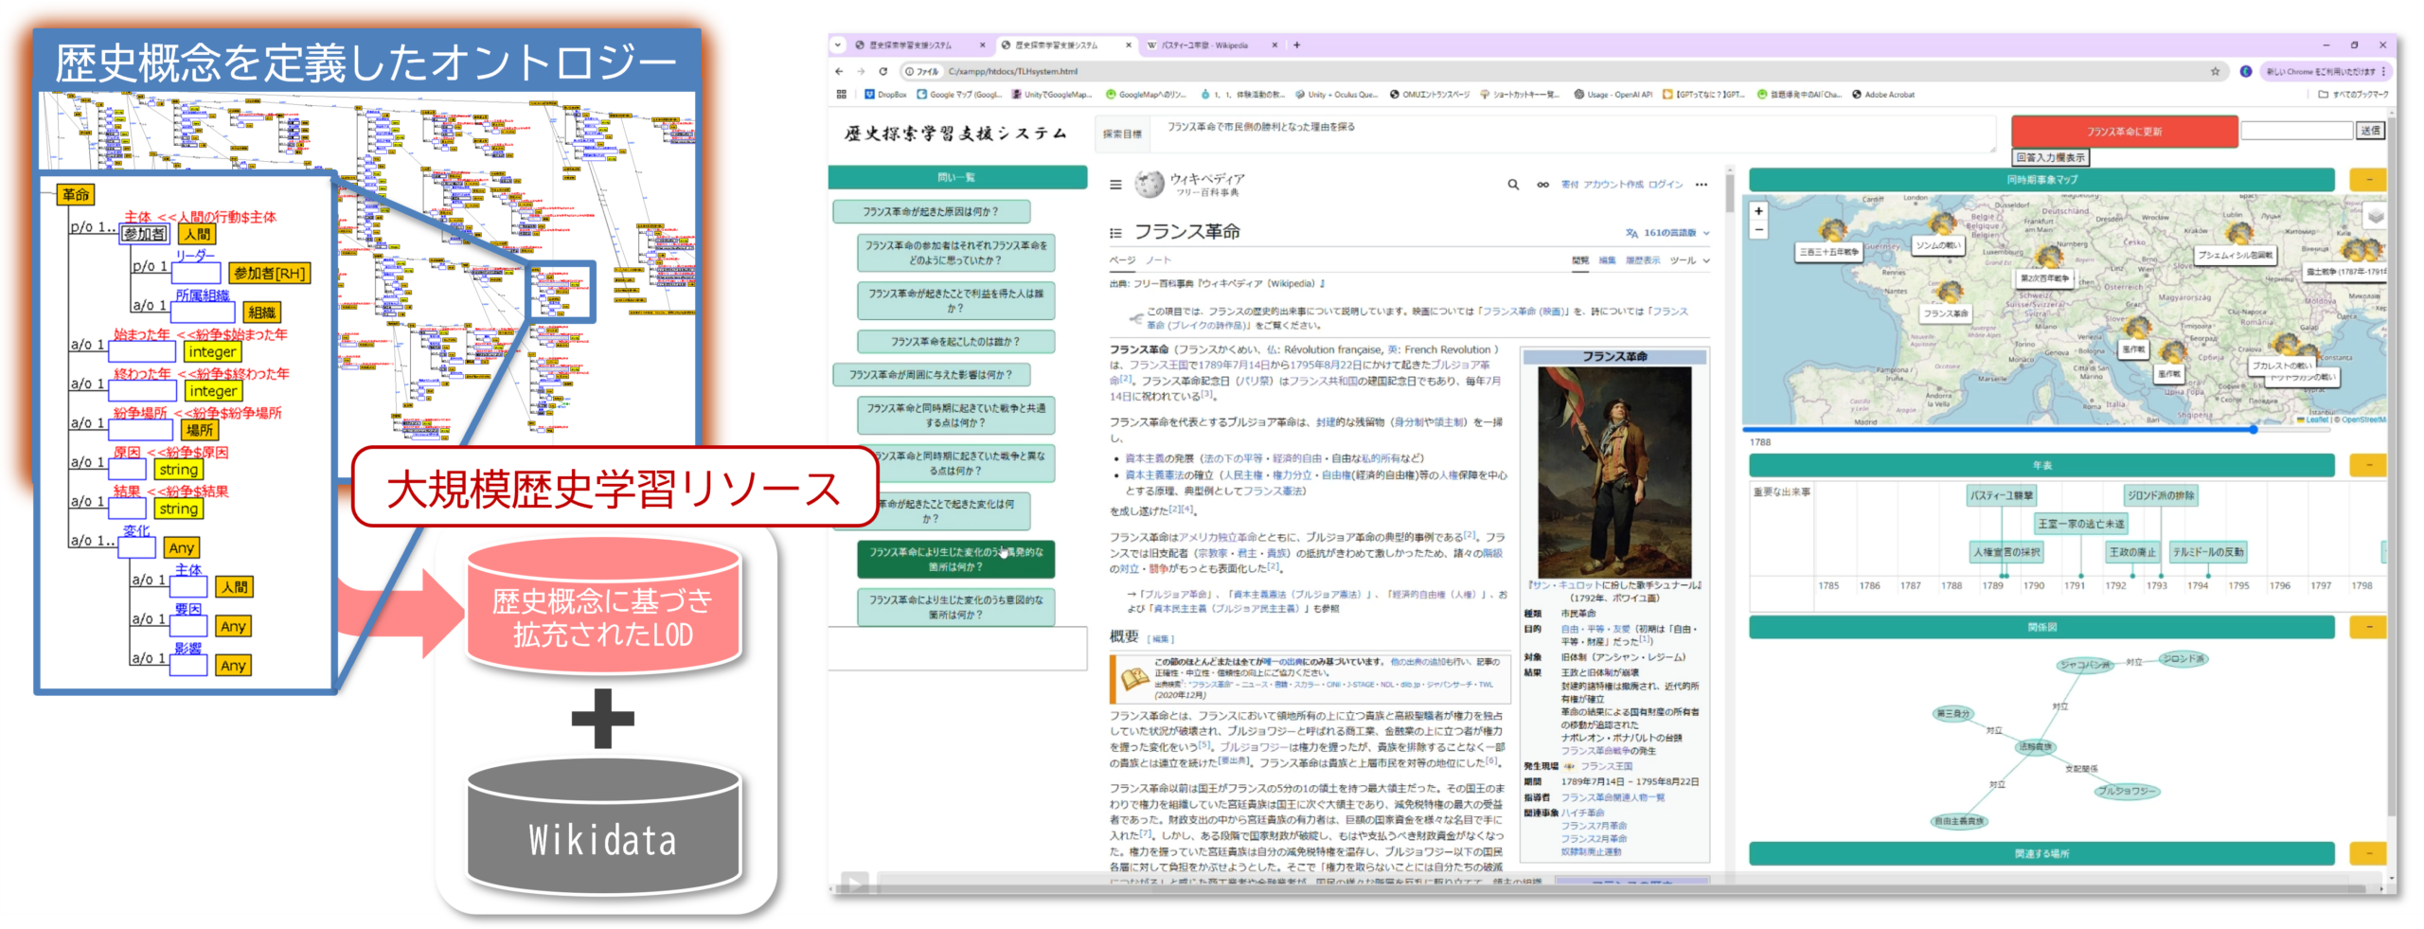Bookmark this page with the star icon
2424x929 pixels.
click(x=2215, y=71)
